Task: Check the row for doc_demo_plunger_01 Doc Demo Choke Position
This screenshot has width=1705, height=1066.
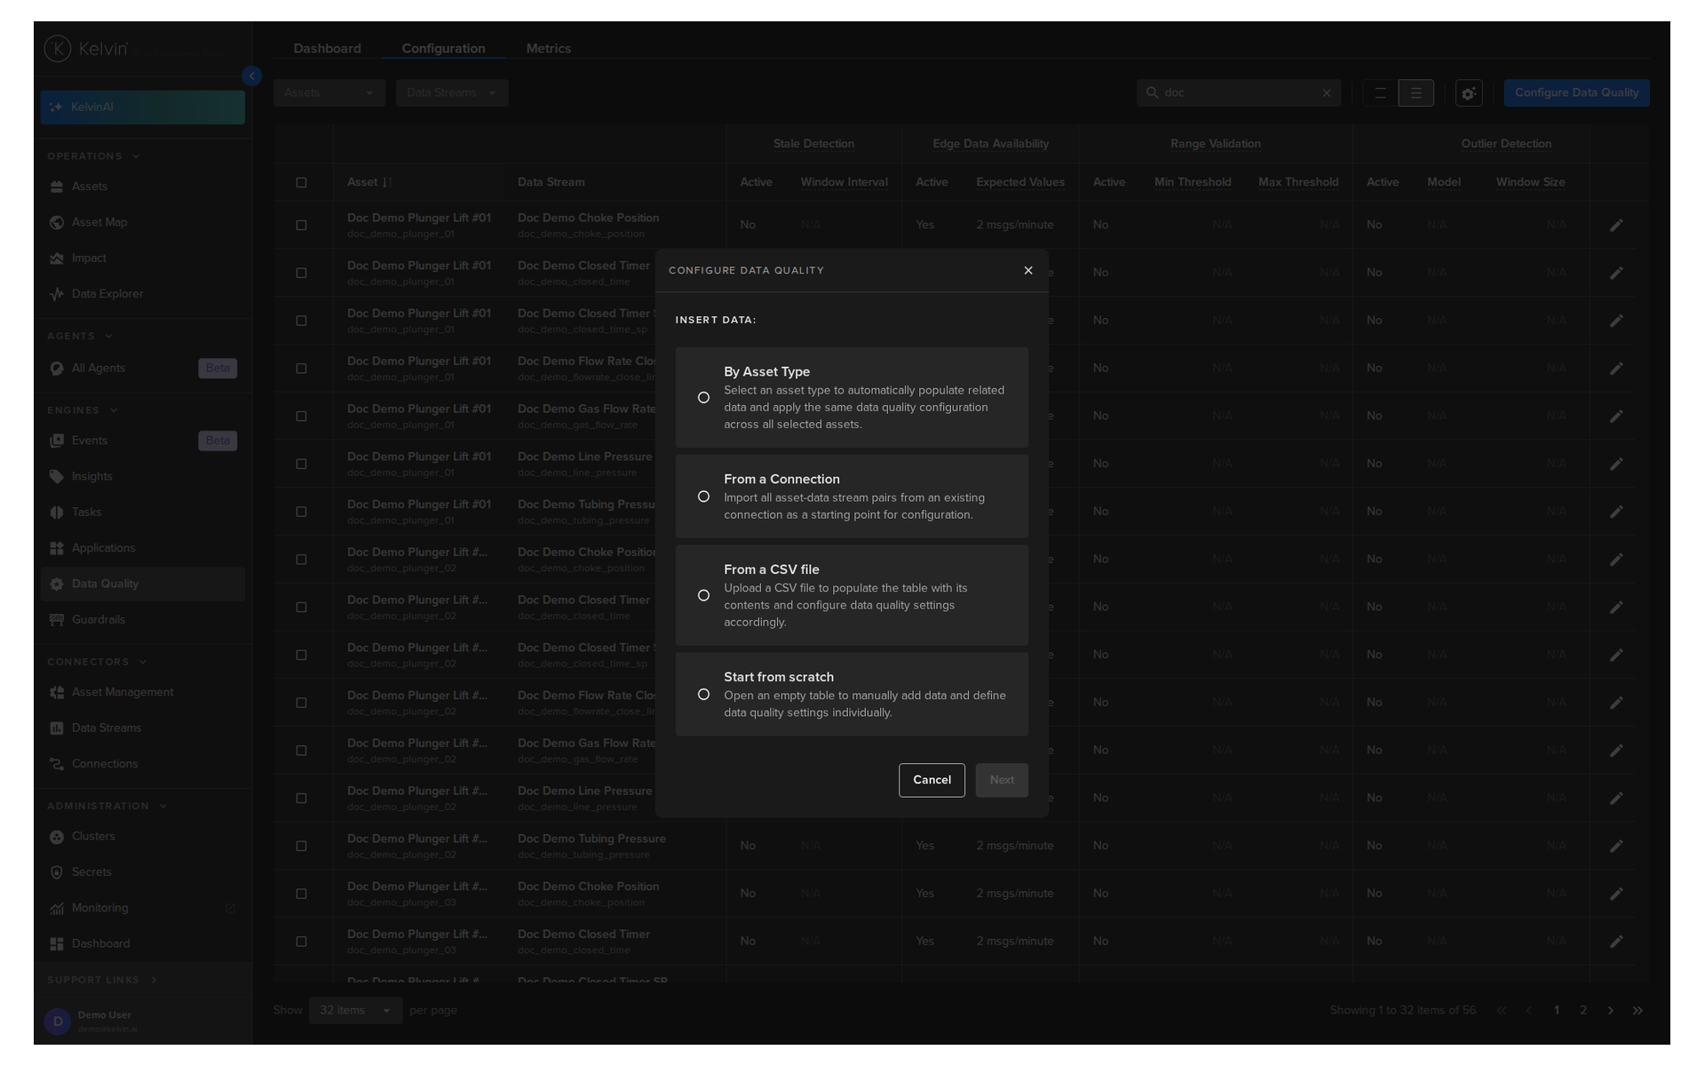Action: click(x=301, y=225)
